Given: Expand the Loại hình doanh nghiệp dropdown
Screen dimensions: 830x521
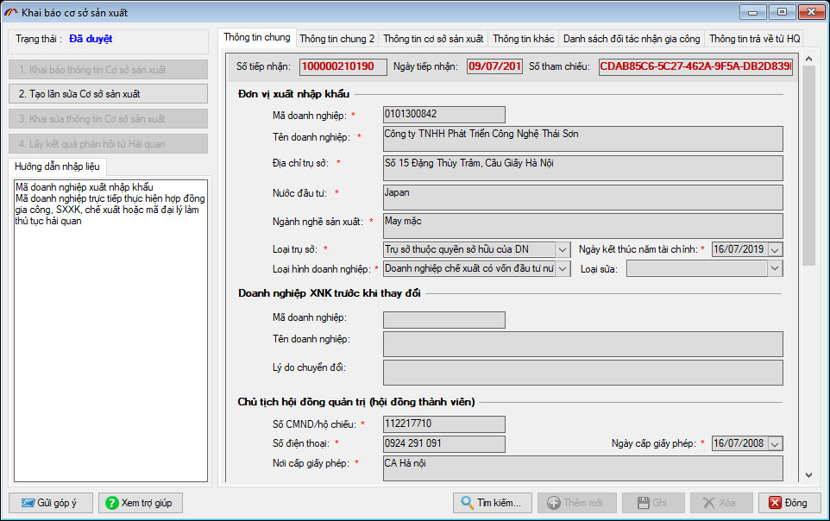Looking at the screenshot, I should tap(563, 269).
